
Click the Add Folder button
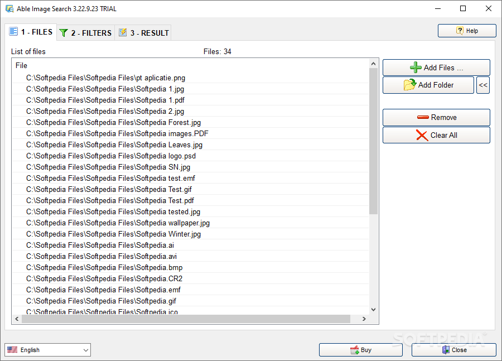pyautogui.click(x=428, y=85)
